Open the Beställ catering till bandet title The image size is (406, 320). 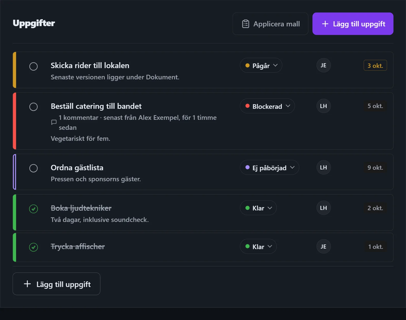click(96, 106)
